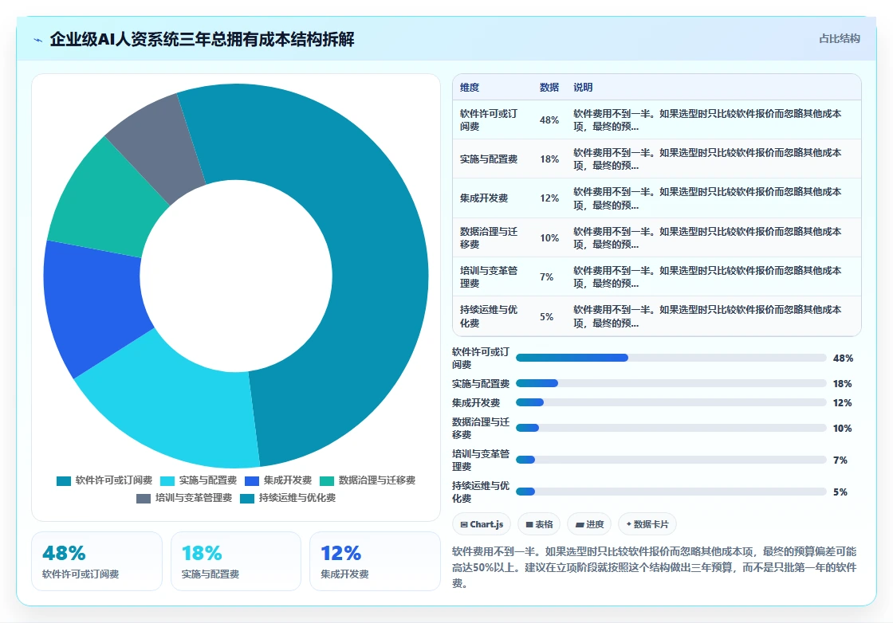Toggle 培训与变革管理费 legend swatch

click(x=144, y=499)
